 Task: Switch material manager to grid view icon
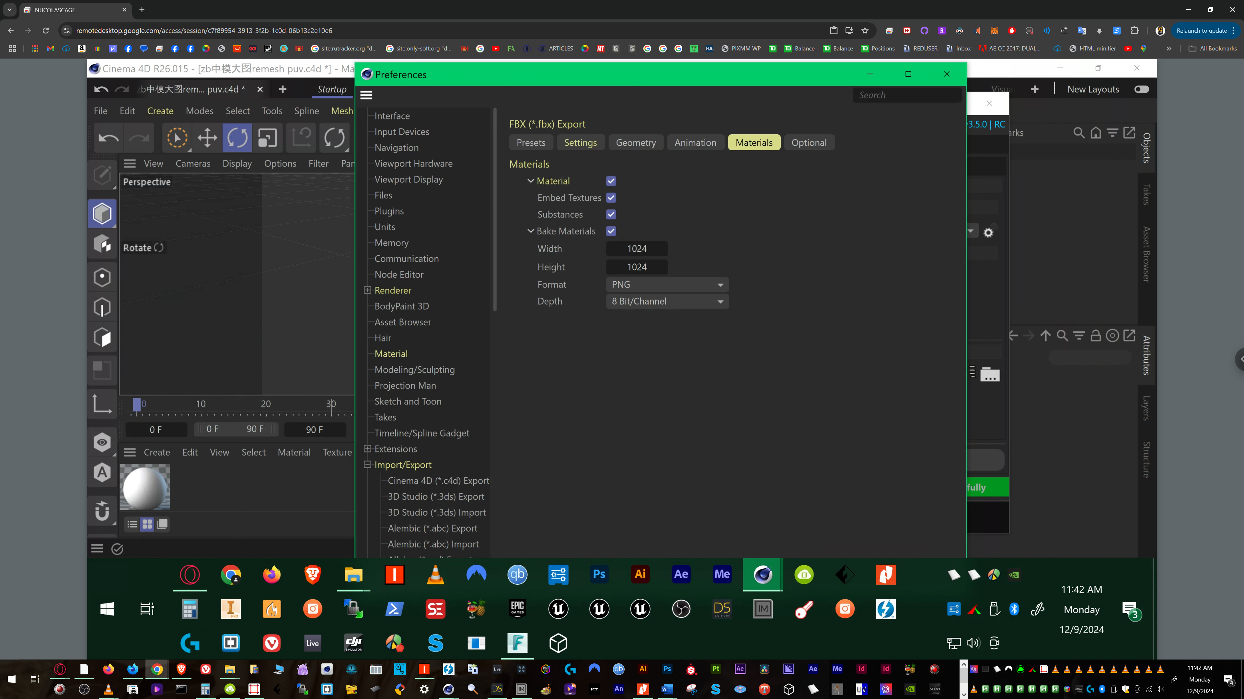point(147,524)
